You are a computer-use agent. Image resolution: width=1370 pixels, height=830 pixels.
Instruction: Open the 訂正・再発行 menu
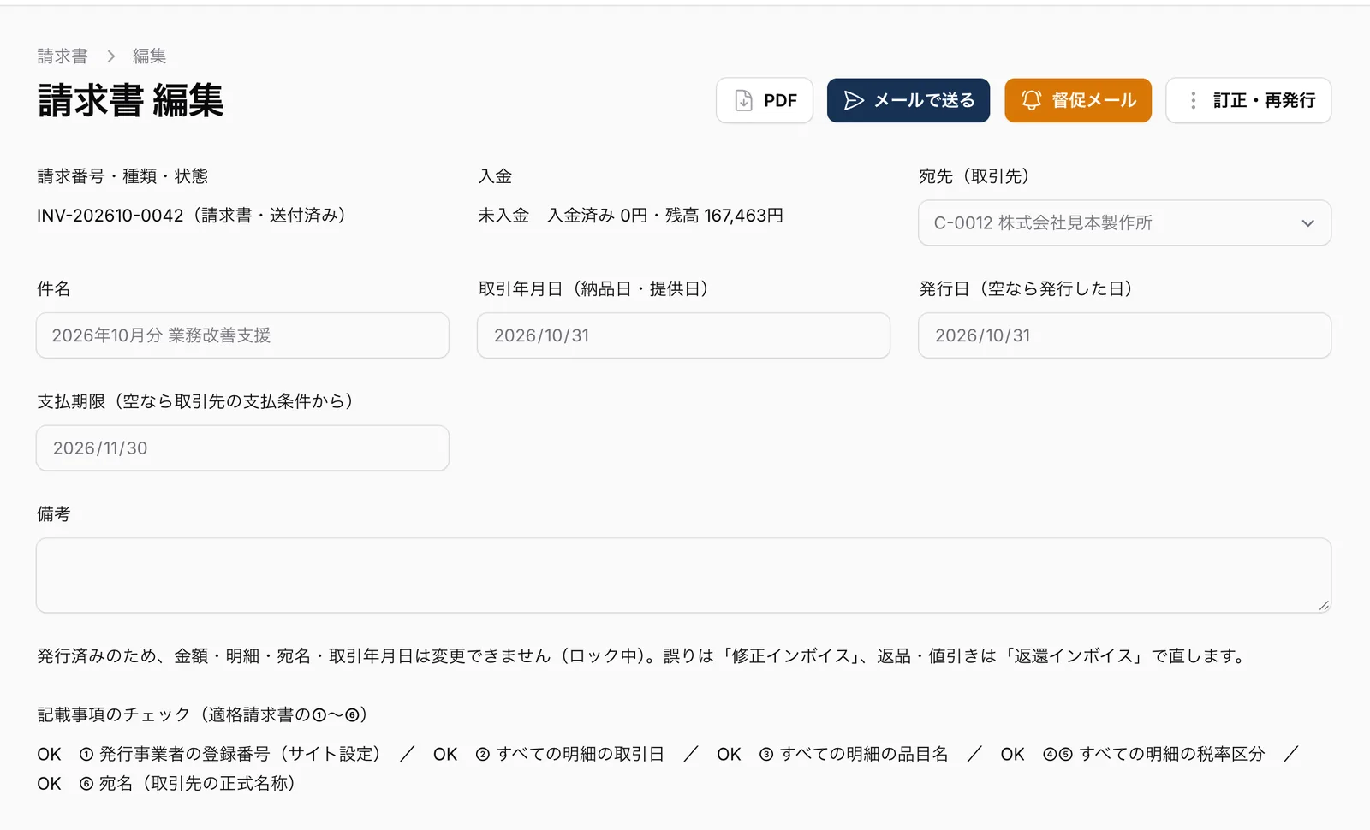(1248, 101)
